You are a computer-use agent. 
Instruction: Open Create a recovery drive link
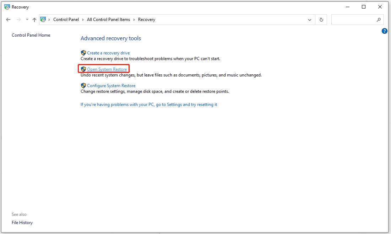[108, 53]
